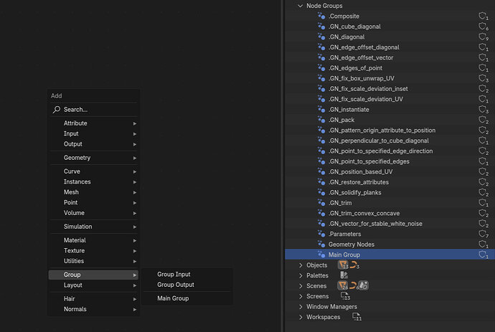Toggle fake user shield for Main Group
Viewport: 495px width, 332px height.
pyautogui.click(x=483, y=255)
